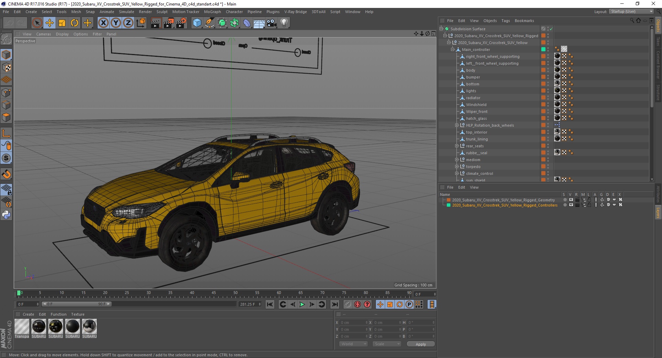This screenshot has height=358, width=662.
Task: Open the Character menu
Action: pyautogui.click(x=234, y=12)
